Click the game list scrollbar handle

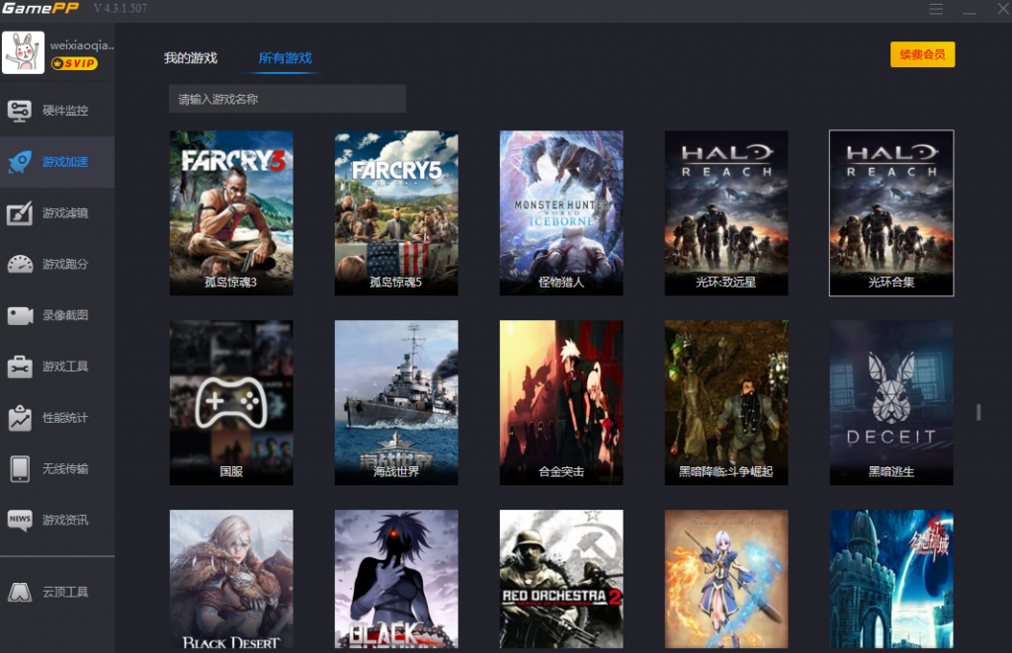[978, 412]
